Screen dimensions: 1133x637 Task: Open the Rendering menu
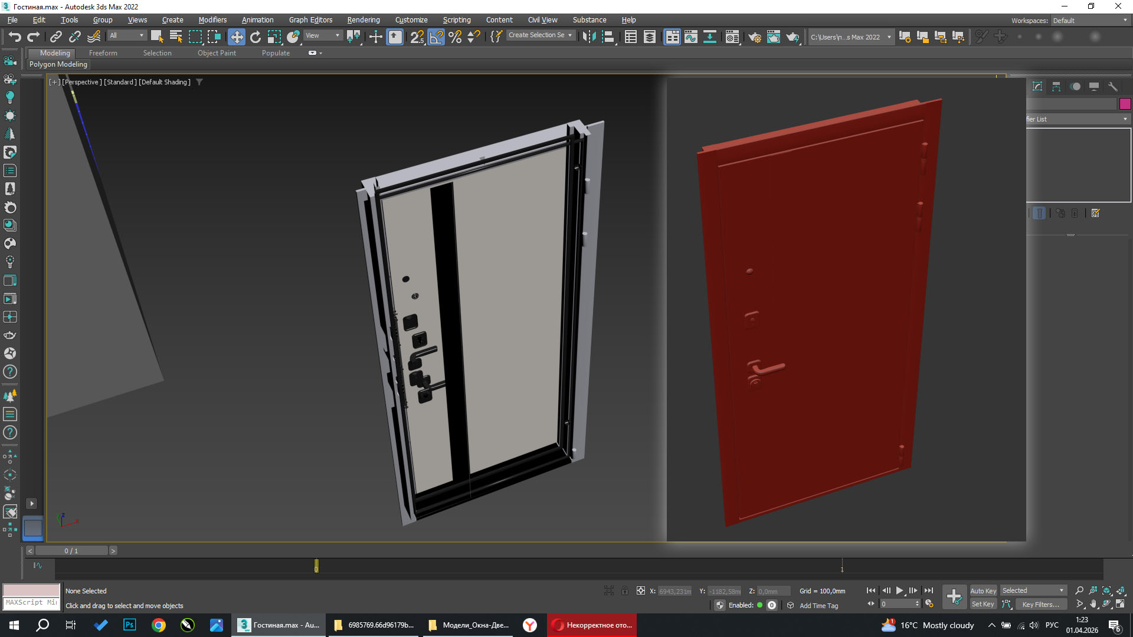pyautogui.click(x=363, y=20)
